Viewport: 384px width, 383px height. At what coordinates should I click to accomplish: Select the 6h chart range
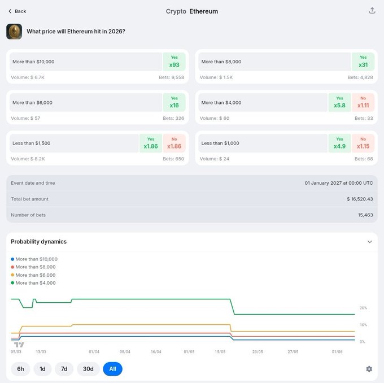tap(20, 369)
